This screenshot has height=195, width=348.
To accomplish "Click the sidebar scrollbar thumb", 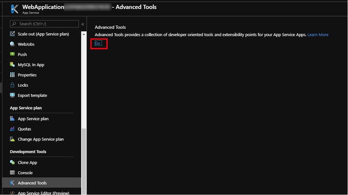I will click(84, 161).
